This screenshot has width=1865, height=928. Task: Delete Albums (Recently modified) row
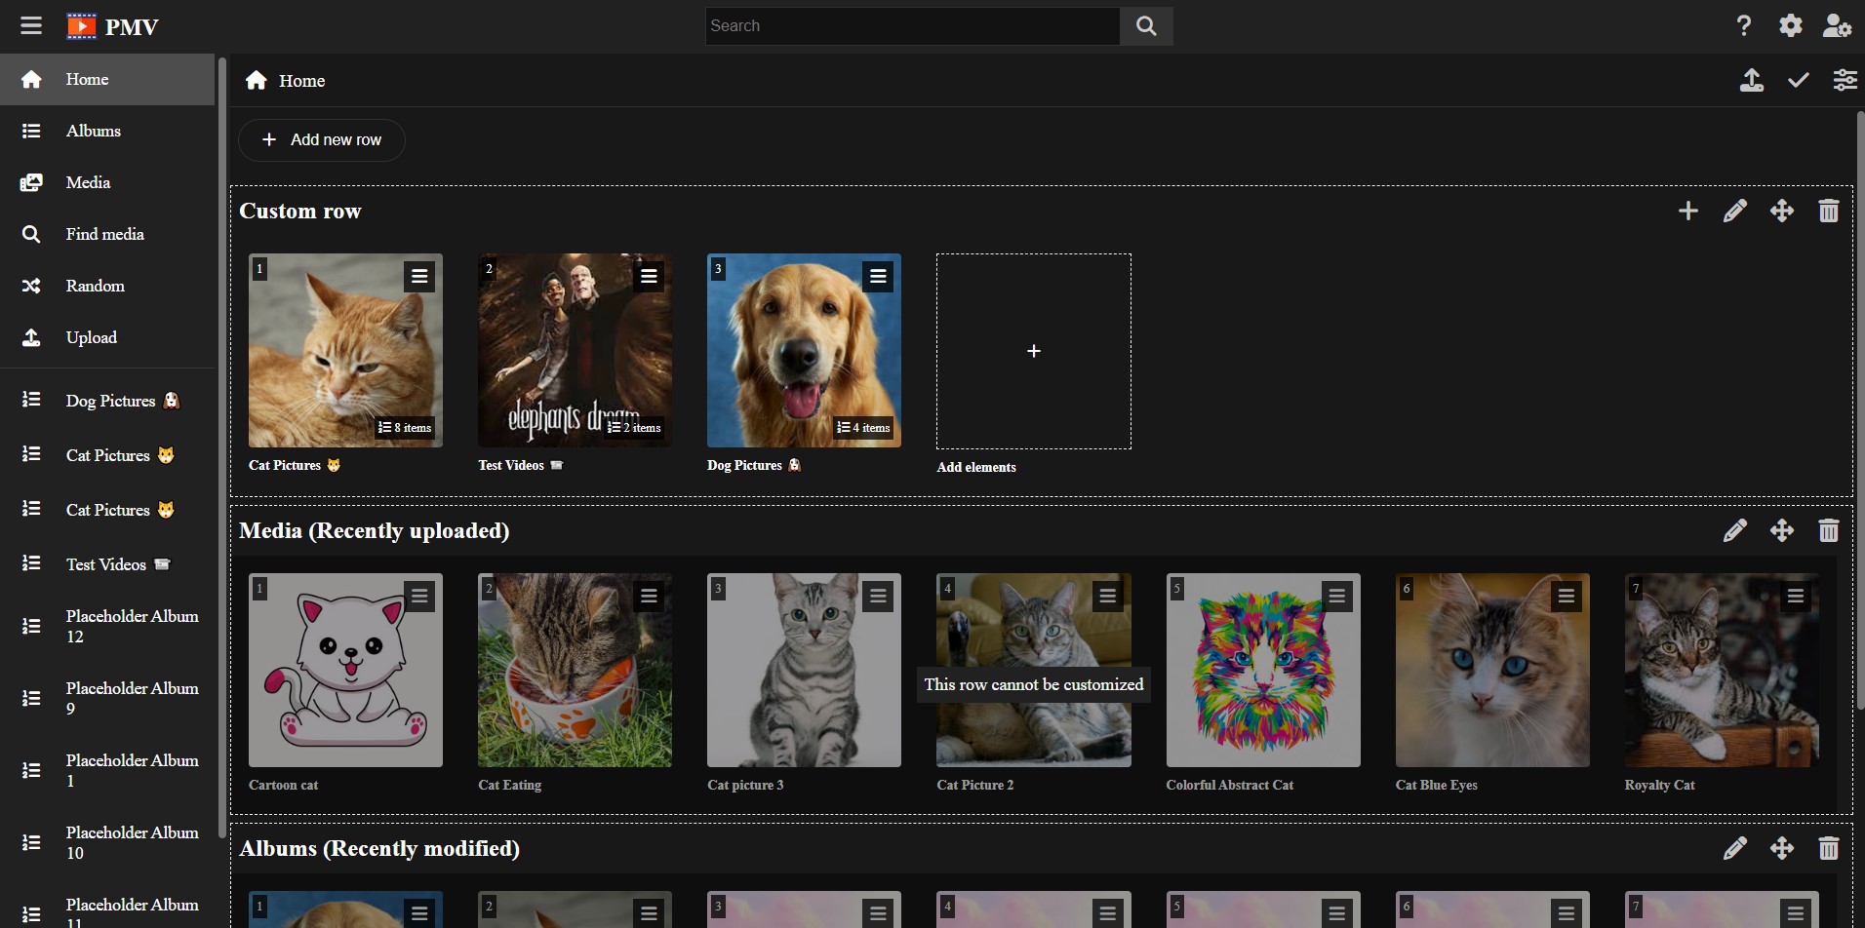point(1829,848)
